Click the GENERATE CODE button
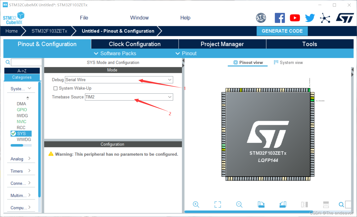This screenshot has width=357, height=217. pos(282,31)
